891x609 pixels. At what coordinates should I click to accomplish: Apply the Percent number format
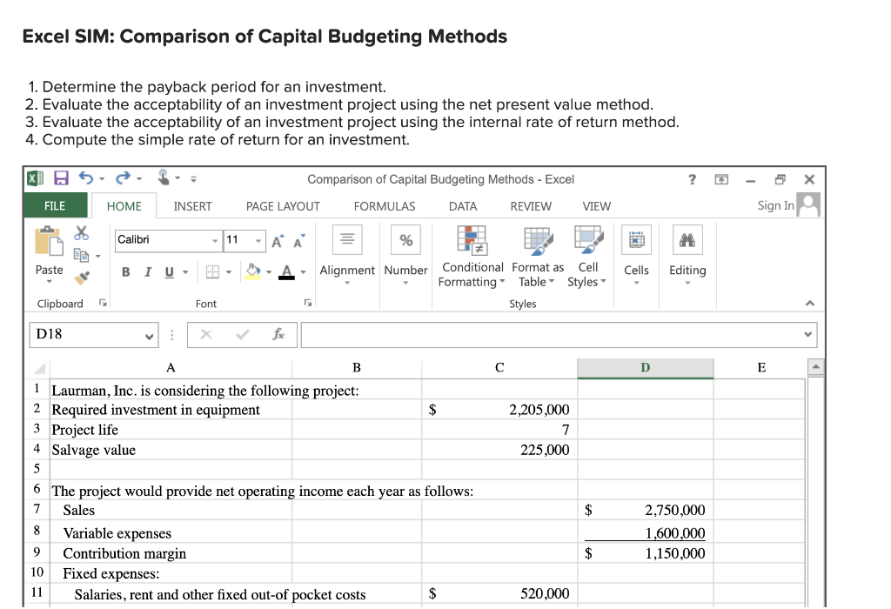[x=405, y=239]
